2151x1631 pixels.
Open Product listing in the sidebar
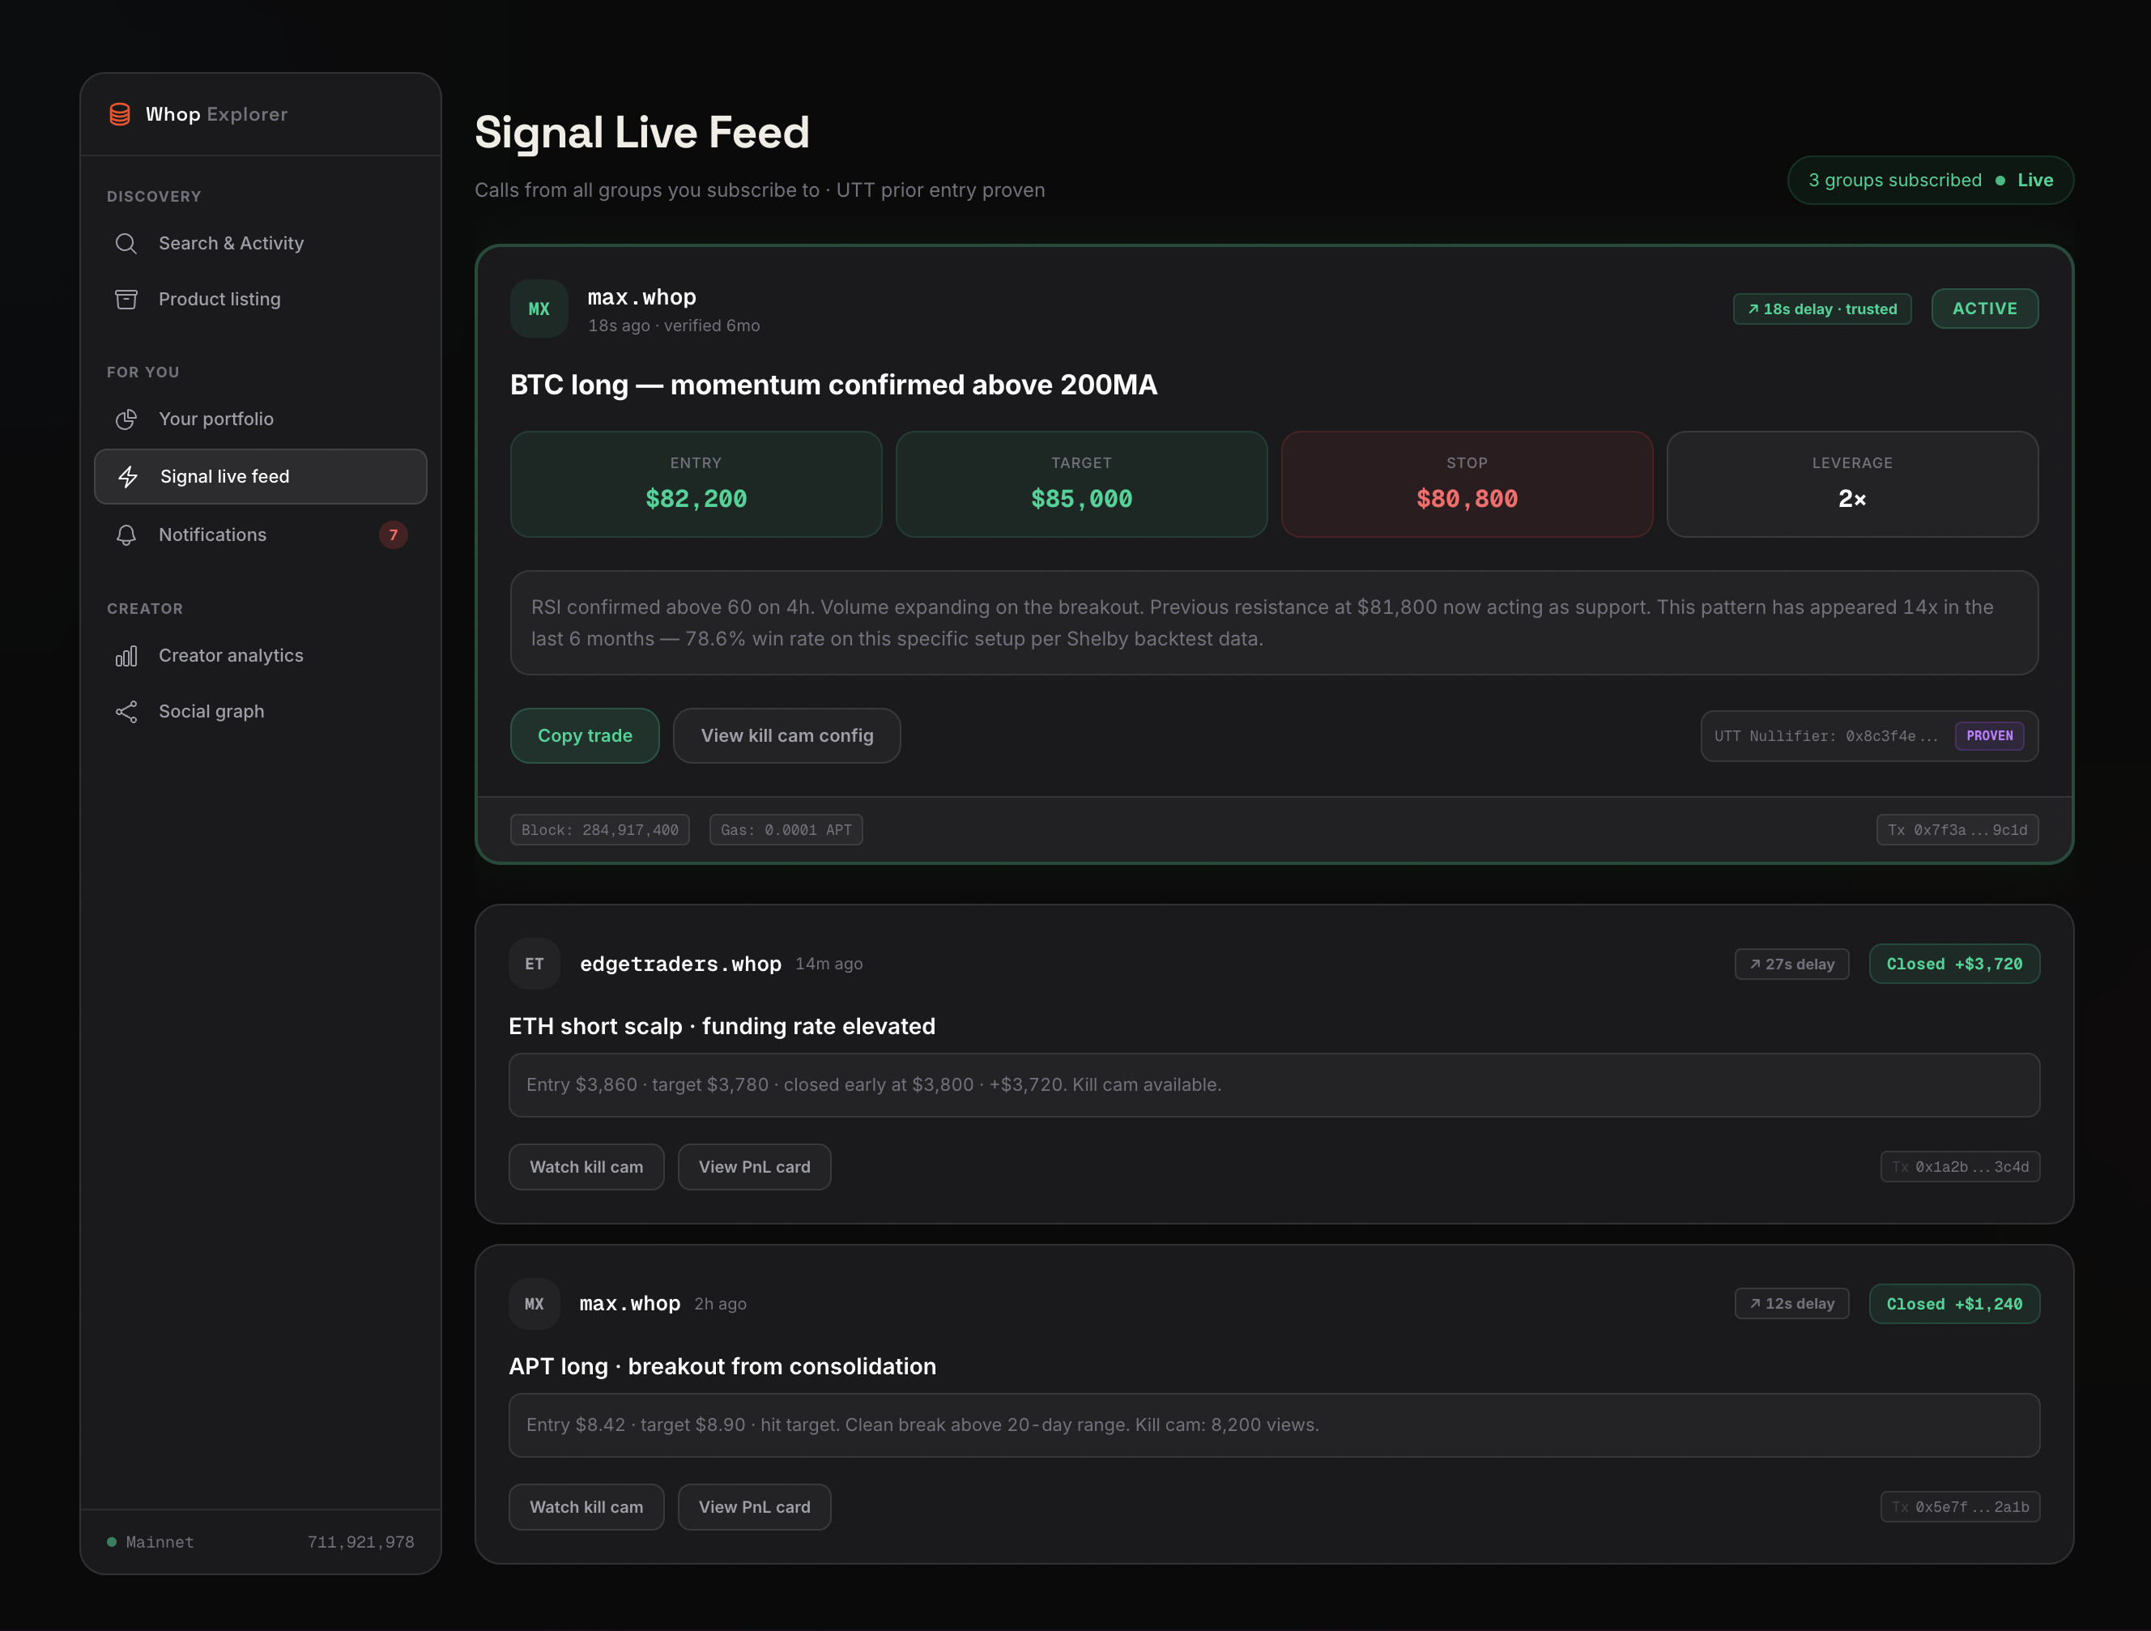[261, 299]
